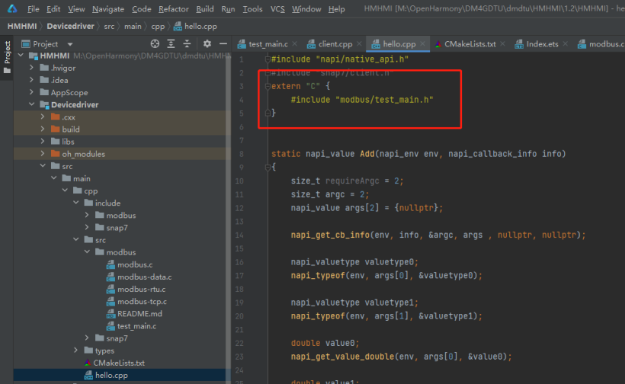625x384 pixels.
Task: Open the Help menu
Action: pyautogui.click(x=336, y=9)
